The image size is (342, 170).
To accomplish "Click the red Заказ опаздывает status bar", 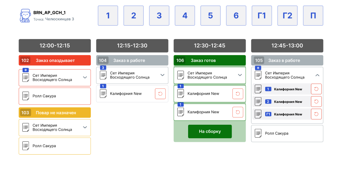I will coord(55,61).
